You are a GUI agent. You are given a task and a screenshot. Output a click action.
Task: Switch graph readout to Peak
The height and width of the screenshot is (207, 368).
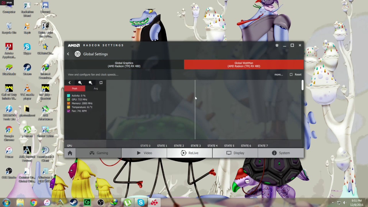point(75,89)
